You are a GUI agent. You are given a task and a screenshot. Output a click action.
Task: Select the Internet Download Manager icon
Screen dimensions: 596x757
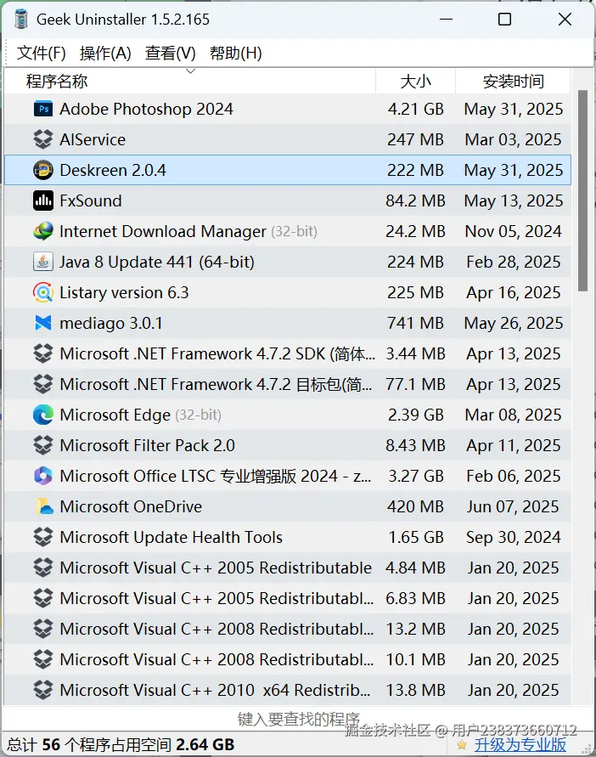pos(43,231)
